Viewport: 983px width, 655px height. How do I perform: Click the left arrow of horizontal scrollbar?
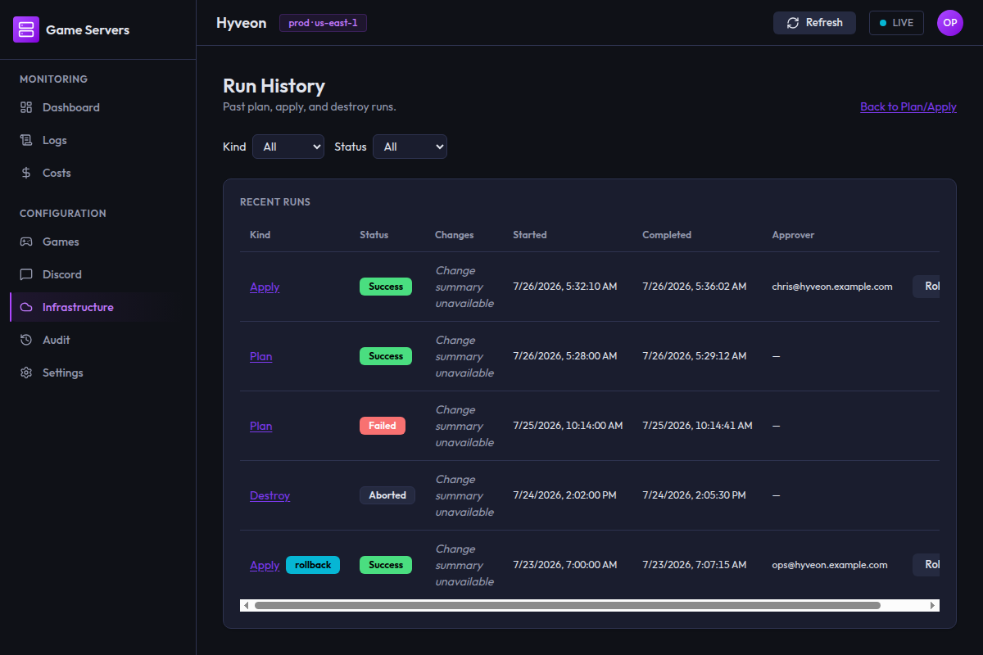247,606
